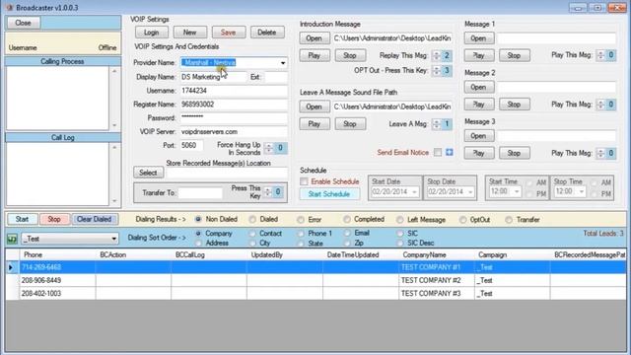Open the Introduction Message file

click(315, 38)
